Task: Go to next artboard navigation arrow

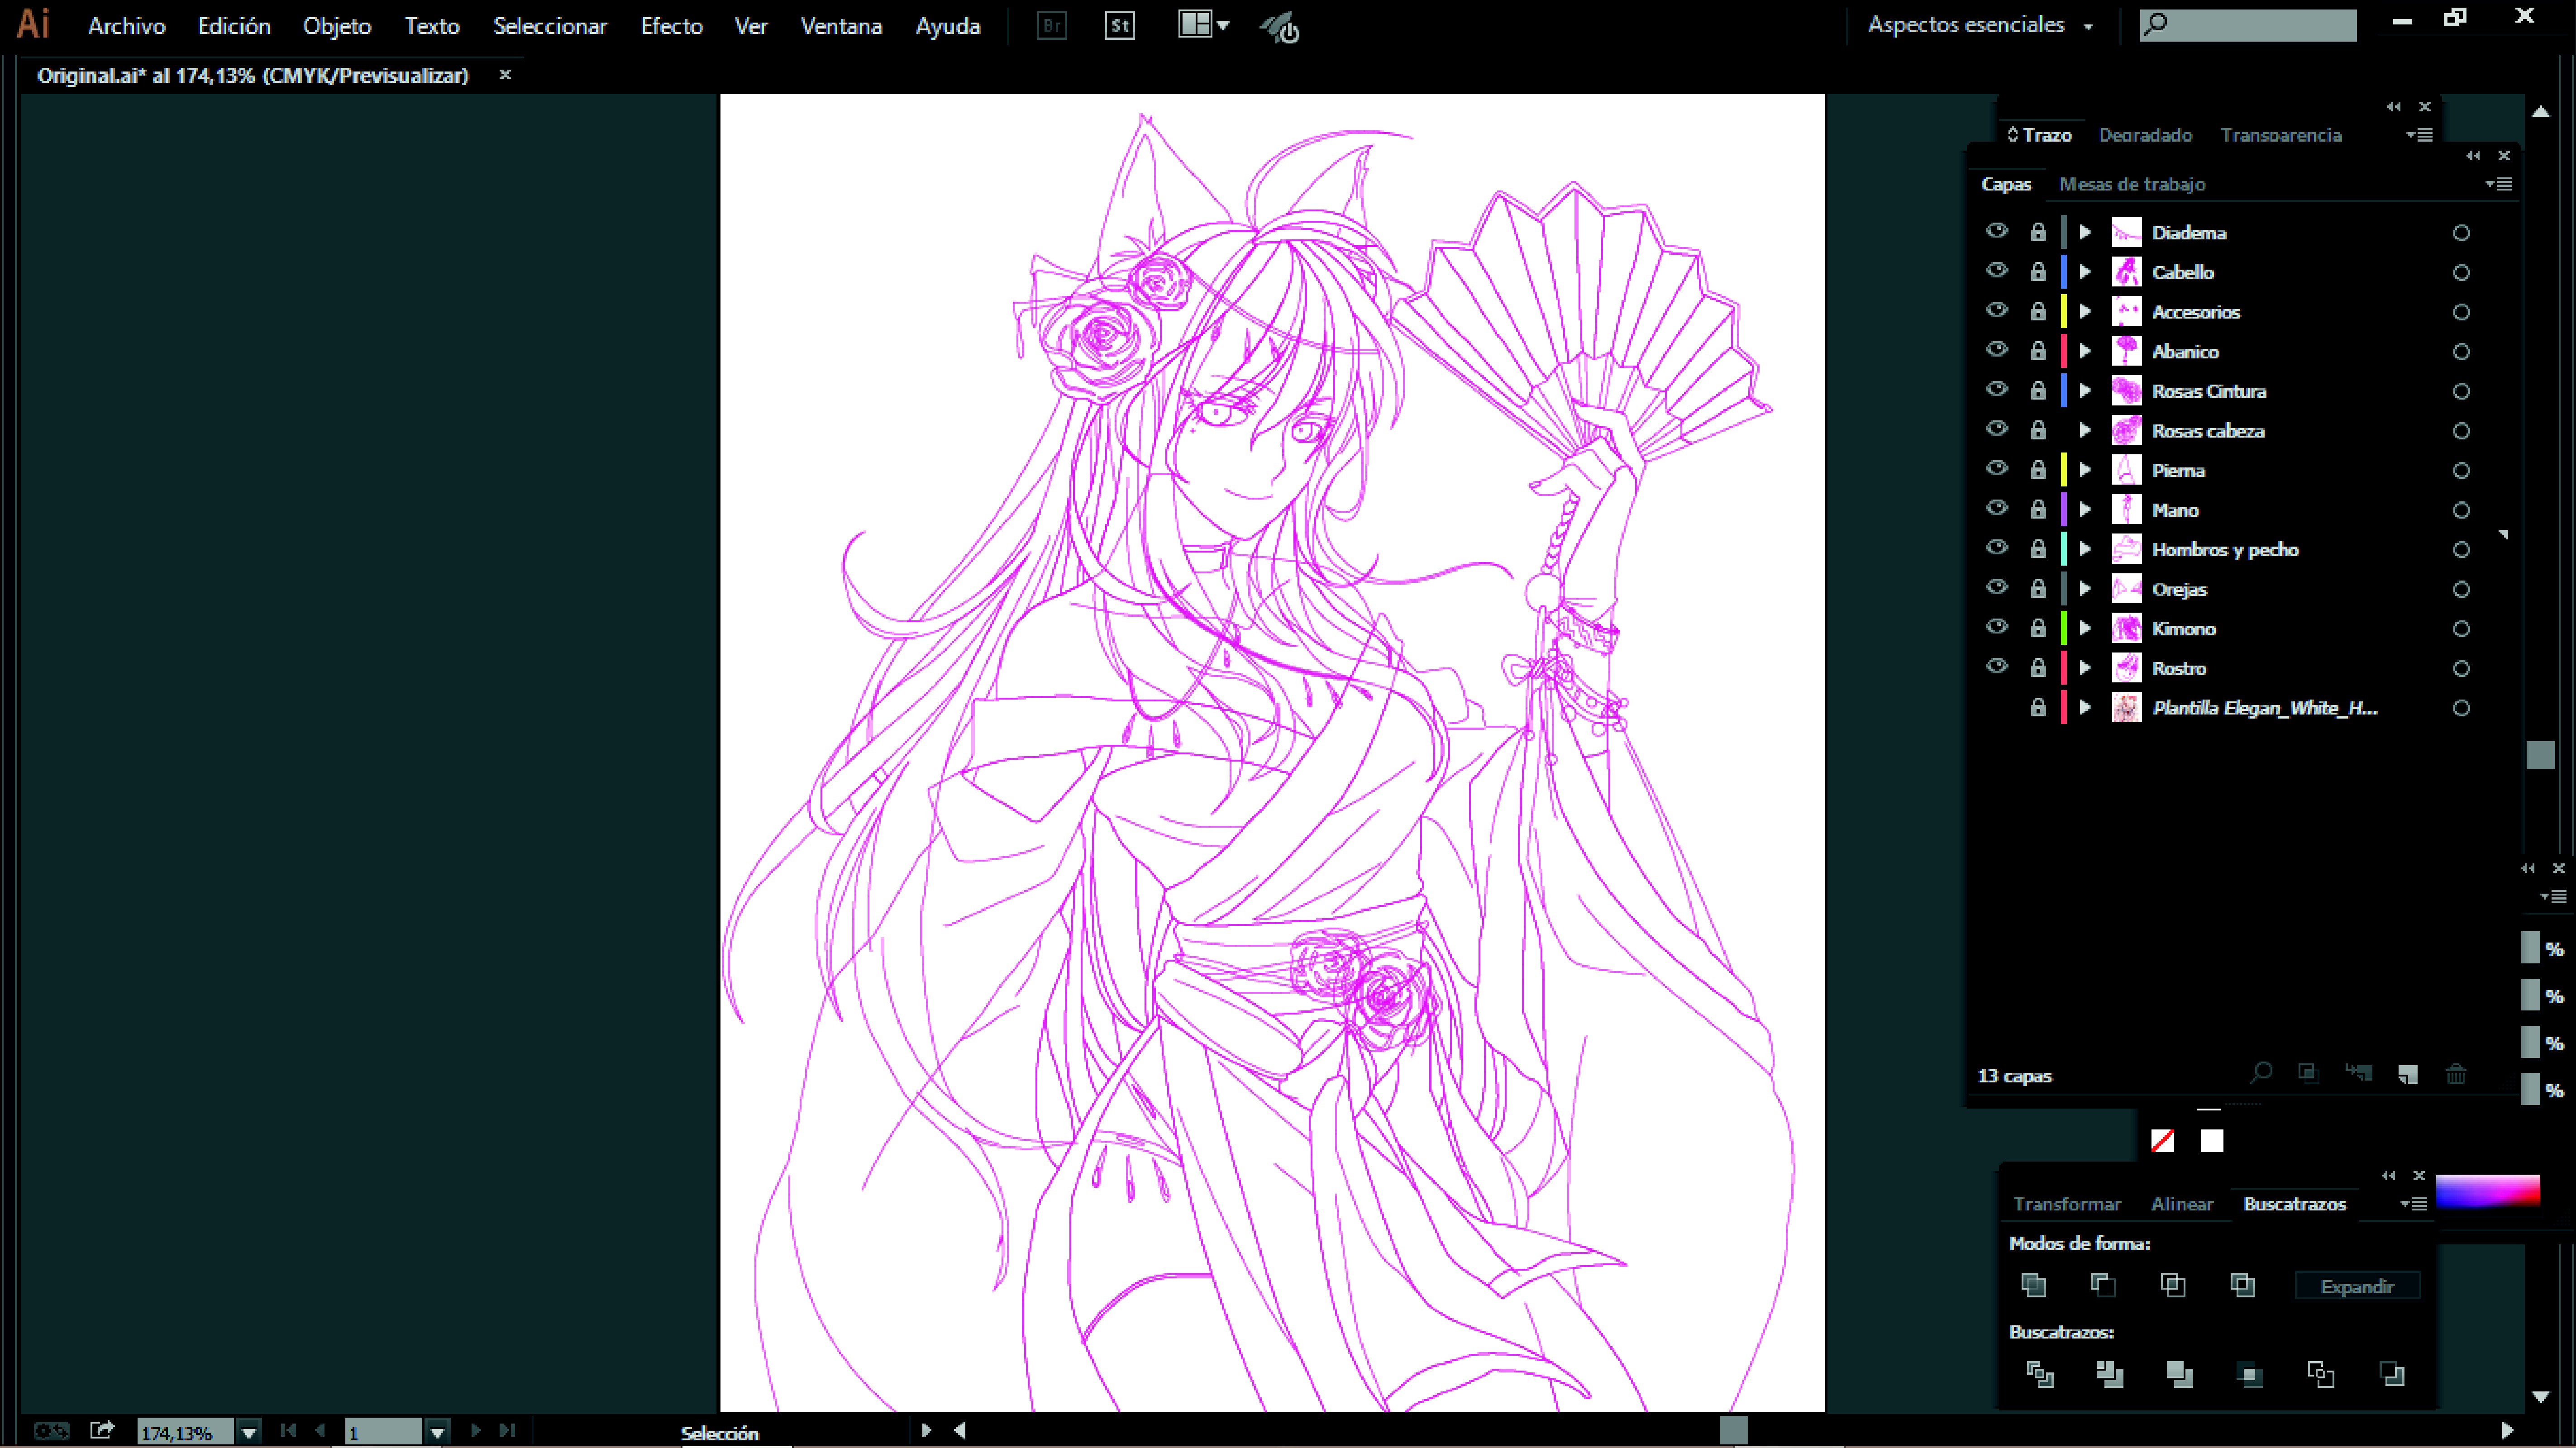Action: pyautogui.click(x=476, y=1430)
